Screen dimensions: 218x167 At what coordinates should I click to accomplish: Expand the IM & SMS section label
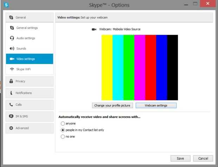[x=22, y=116]
